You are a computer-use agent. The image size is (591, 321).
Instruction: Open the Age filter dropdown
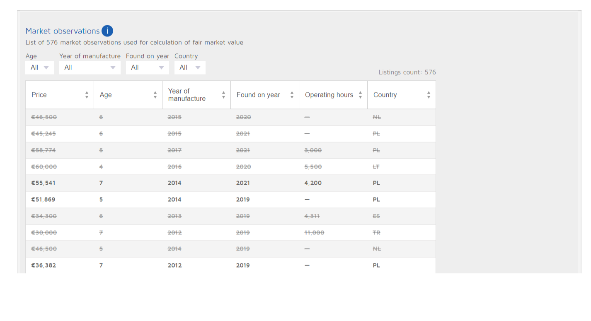(x=40, y=68)
